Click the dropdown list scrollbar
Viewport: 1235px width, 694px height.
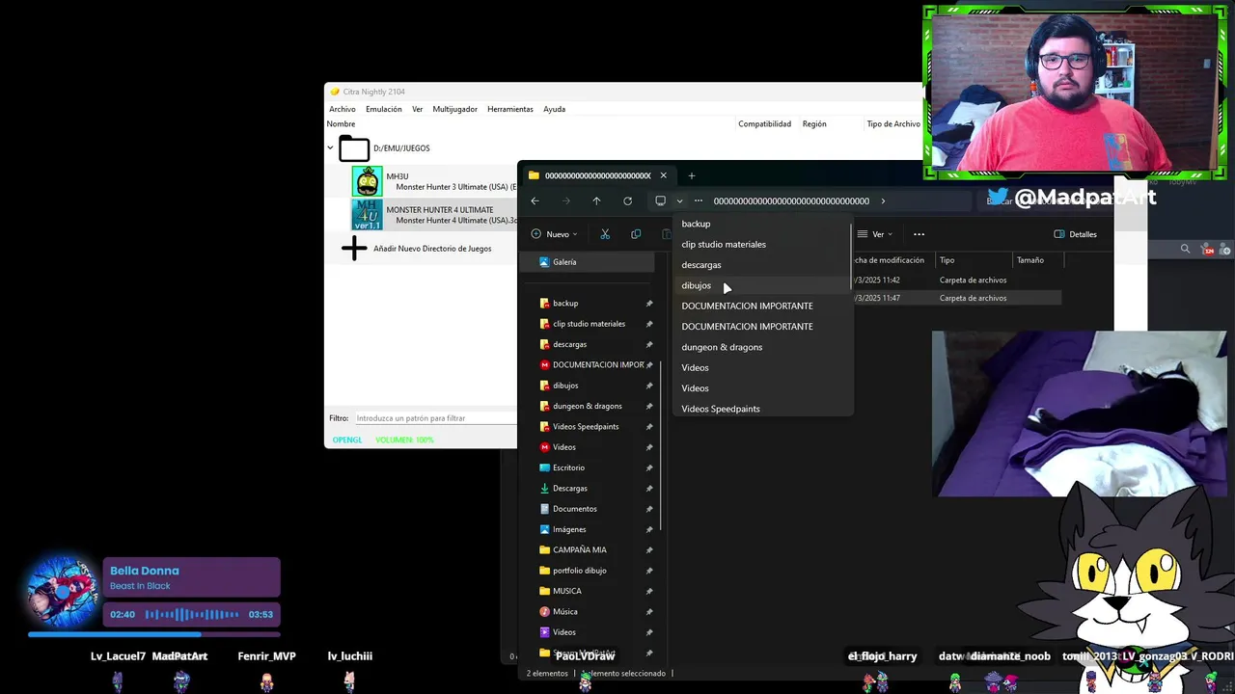pos(850,257)
